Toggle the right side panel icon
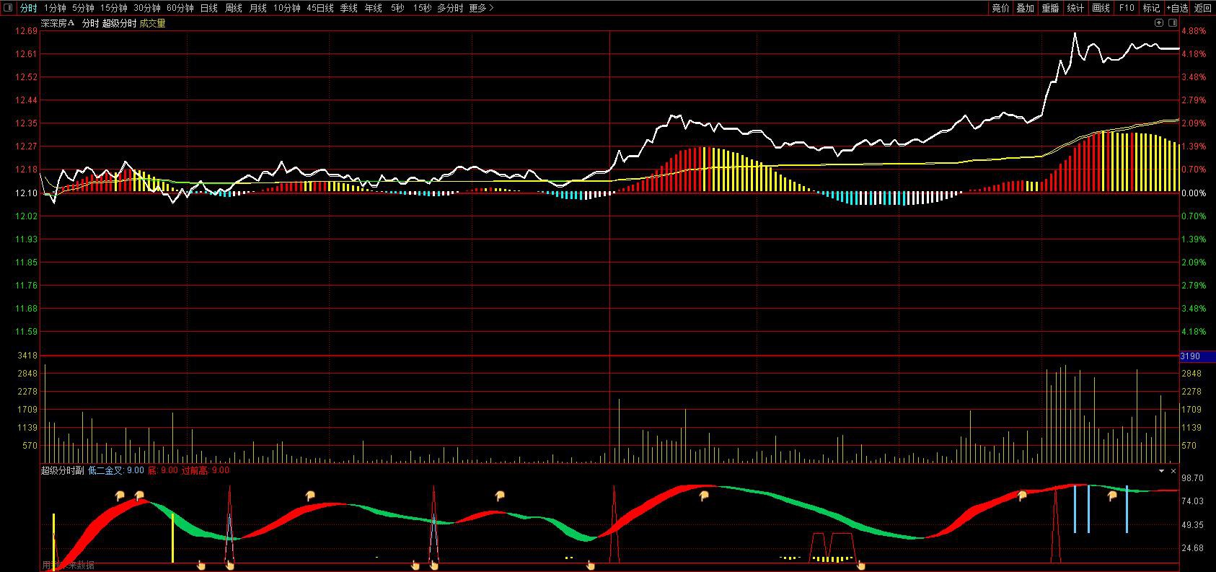Viewport: 1216px width, 572px height. (x=1173, y=23)
